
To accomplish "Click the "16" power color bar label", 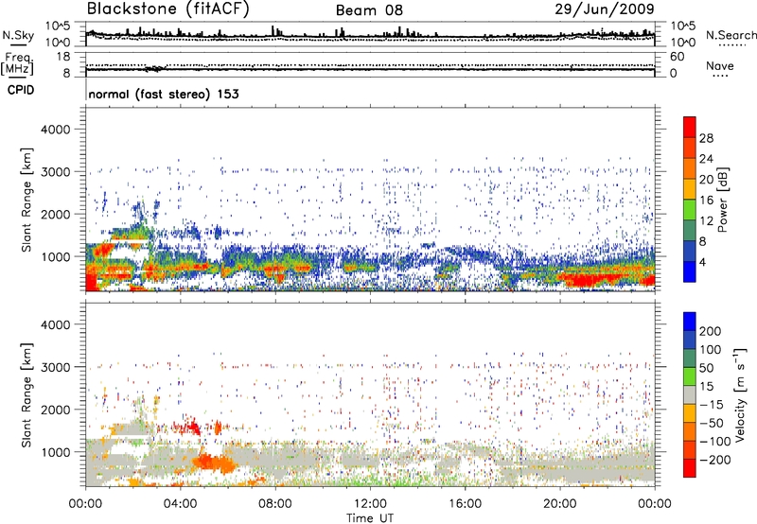I will point(706,201).
